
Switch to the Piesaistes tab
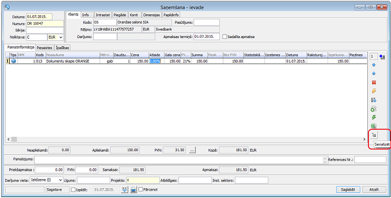tap(44, 47)
